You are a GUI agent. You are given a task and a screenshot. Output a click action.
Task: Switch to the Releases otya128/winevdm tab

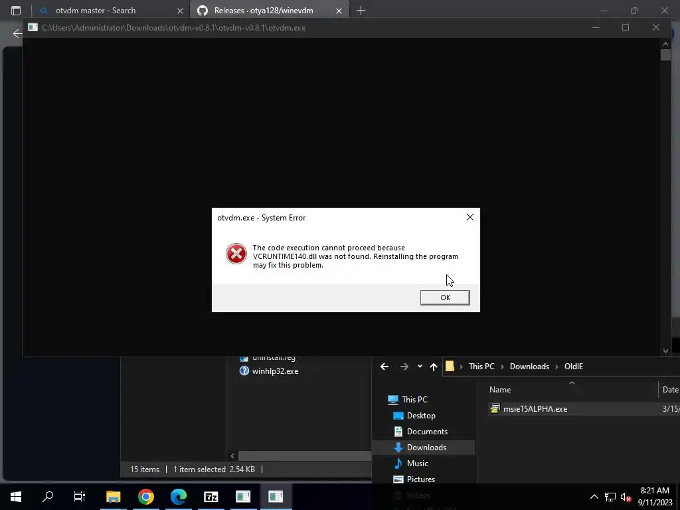coord(263,11)
